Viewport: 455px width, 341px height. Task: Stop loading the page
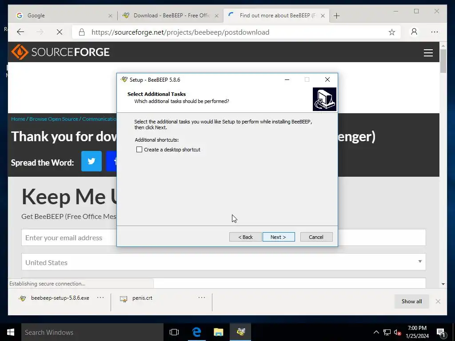pos(60,32)
